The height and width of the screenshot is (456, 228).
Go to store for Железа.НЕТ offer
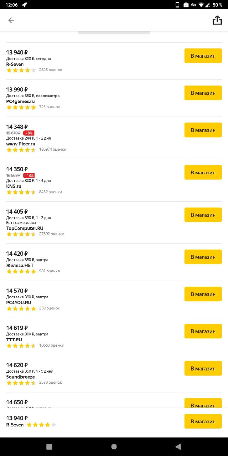click(x=203, y=257)
